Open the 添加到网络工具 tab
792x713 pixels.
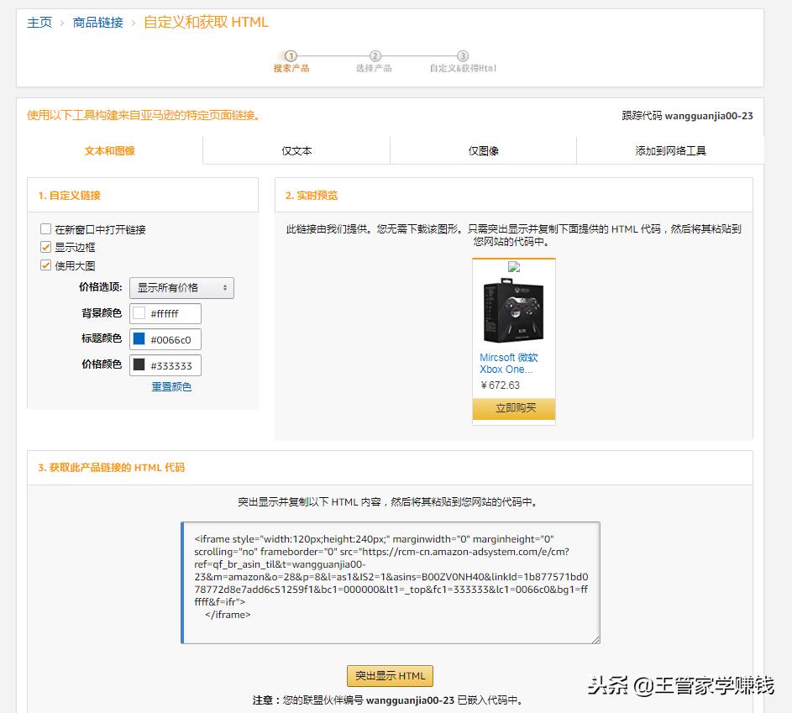click(x=669, y=149)
